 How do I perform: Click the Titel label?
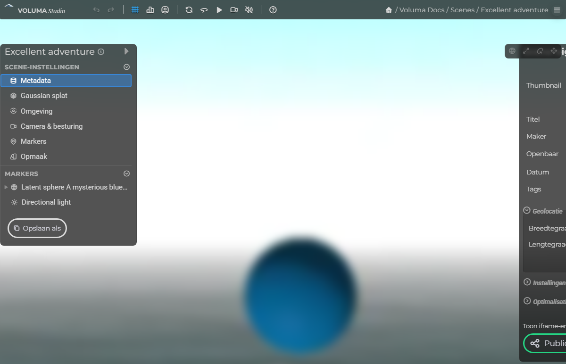click(533, 119)
